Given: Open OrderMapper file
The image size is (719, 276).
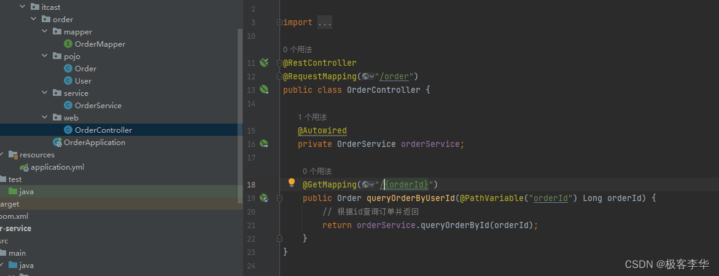Looking at the screenshot, I should pos(100,44).
